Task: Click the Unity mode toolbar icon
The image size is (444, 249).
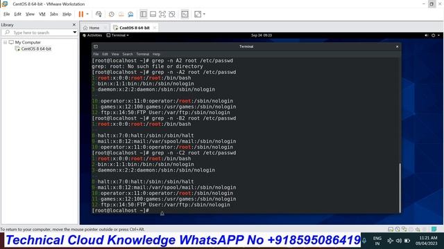Action: click(x=172, y=14)
